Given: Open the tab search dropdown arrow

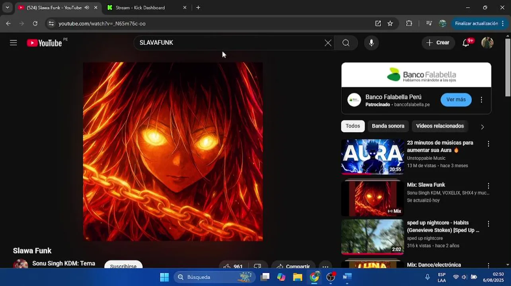Looking at the screenshot, I should point(7,8).
